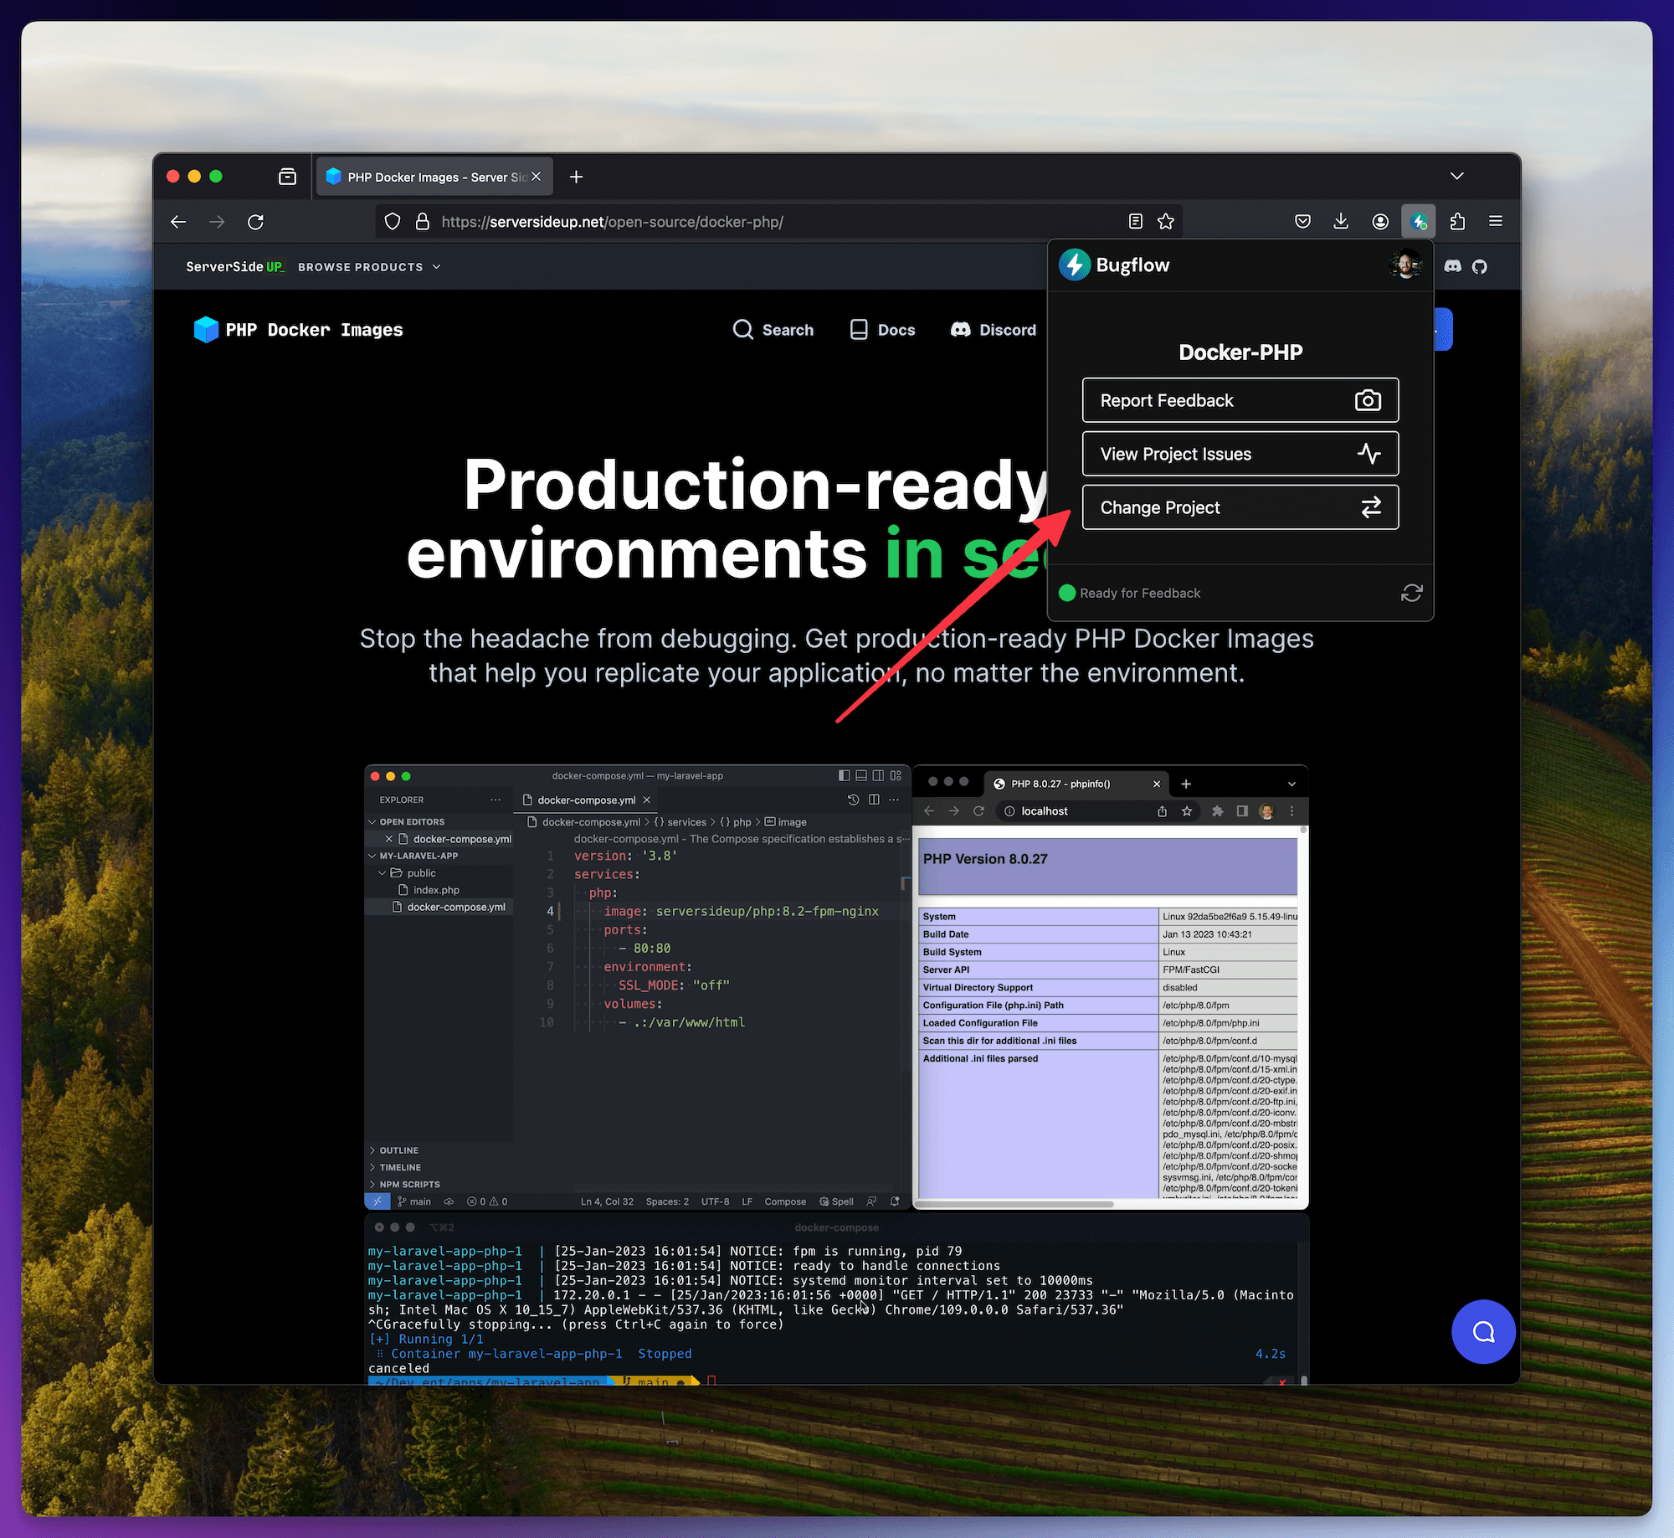The height and width of the screenshot is (1538, 1674).
Task: Go forward with the arrow button
Action: tap(217, 222)
